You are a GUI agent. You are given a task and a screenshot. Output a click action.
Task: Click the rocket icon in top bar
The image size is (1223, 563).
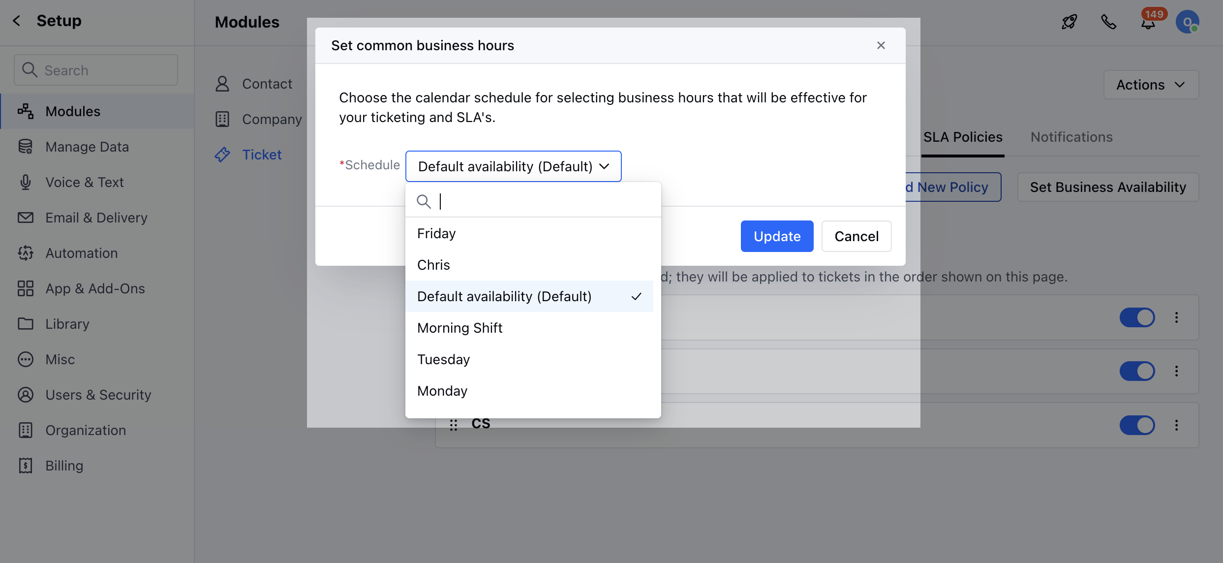pyautogui.click(x=1069, y=22)
